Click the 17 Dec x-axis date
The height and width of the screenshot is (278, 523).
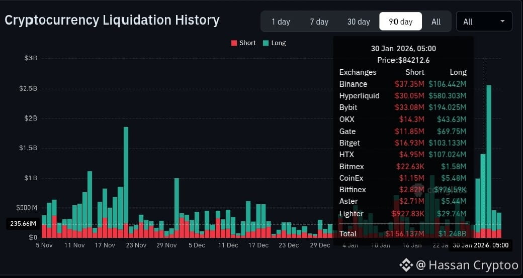(x=258, y=245)
